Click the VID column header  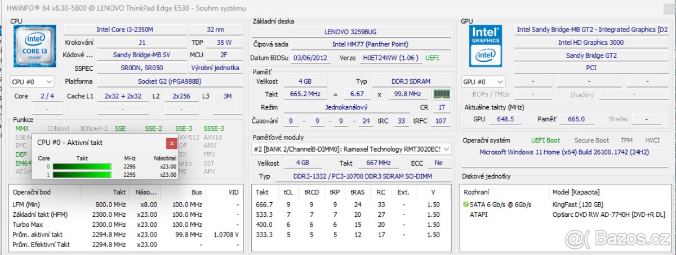pos(233,192)
